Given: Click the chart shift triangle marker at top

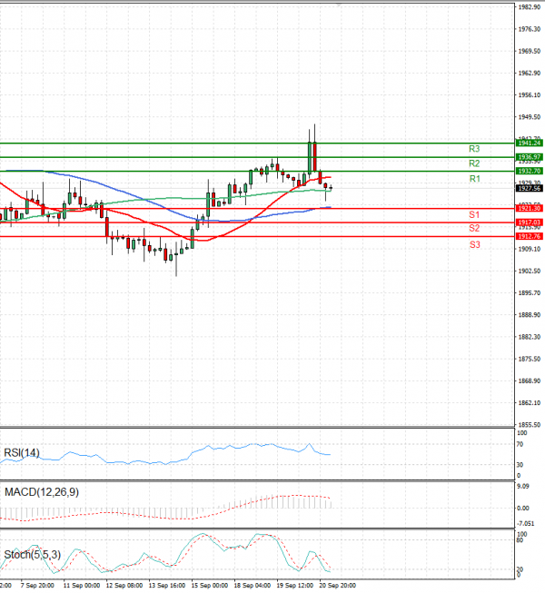Looking at the screenshot, I should coord(341,5).
